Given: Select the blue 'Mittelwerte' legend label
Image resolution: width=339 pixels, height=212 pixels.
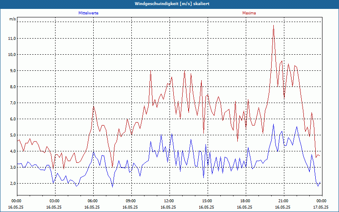Looking at the screenshot, I should (x=89, y=13).
